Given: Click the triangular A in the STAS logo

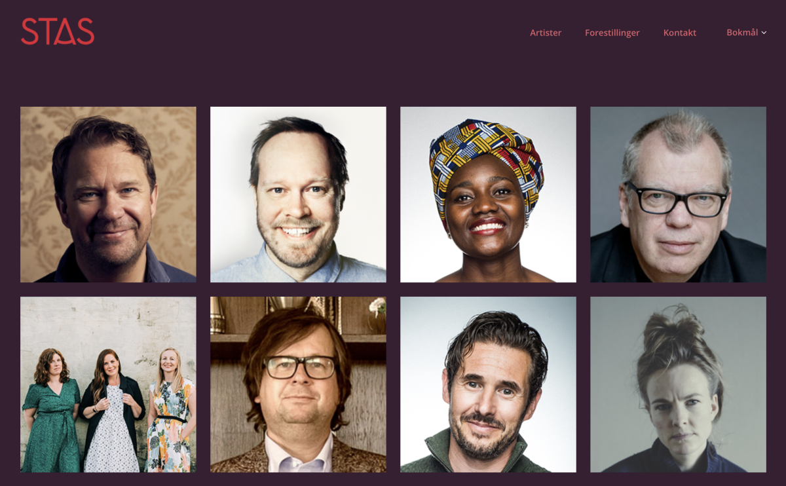Looking at the screenshot, I should pos(58,32).
